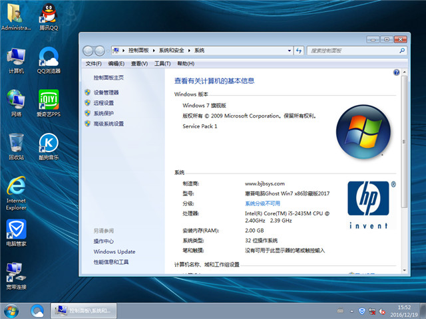The image size is (426, 319).
Task: Click the shield icon beside 设备管理器
Action: 87,92
